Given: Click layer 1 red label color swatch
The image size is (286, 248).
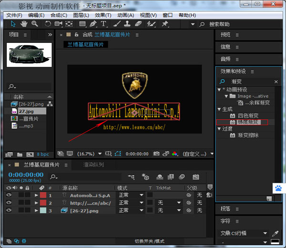Looking at the screenshot, I should (43, 195).
